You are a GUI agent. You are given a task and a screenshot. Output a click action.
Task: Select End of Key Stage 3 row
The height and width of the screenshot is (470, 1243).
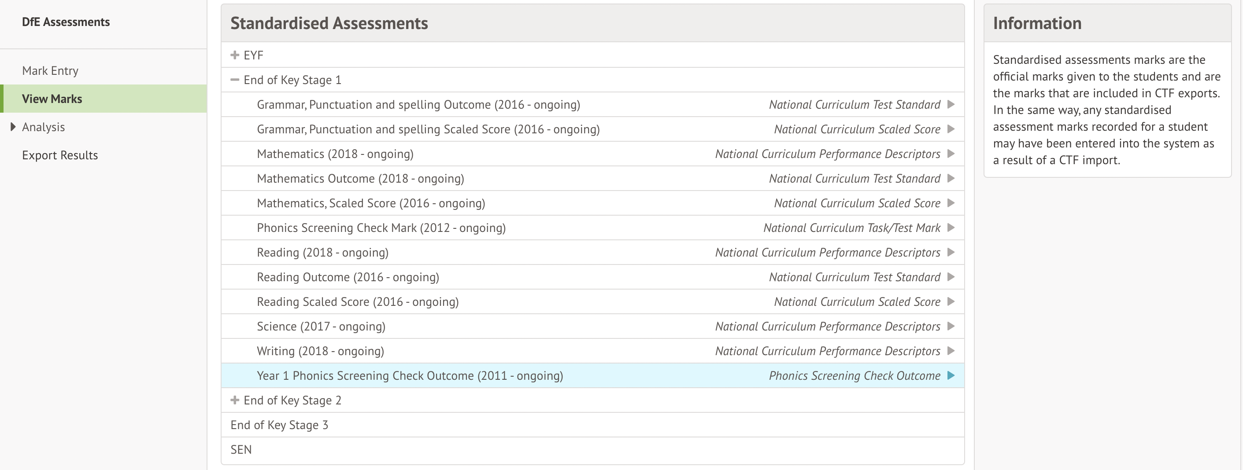coord(279,425)
